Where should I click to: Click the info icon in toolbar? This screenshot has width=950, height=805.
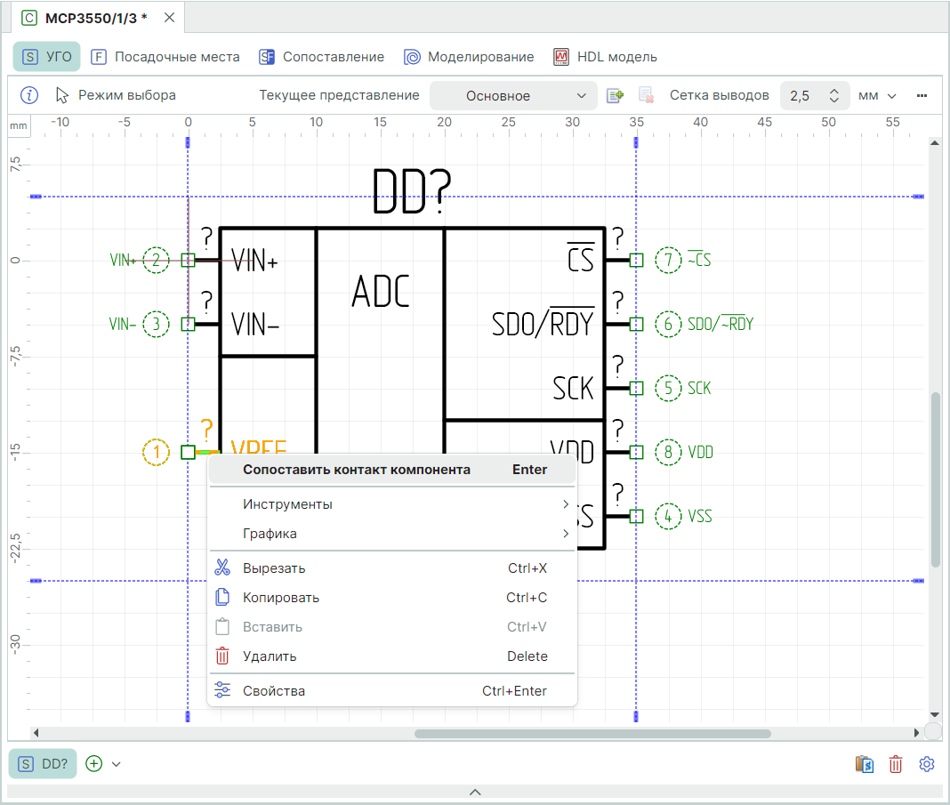(x=29, y=95)
